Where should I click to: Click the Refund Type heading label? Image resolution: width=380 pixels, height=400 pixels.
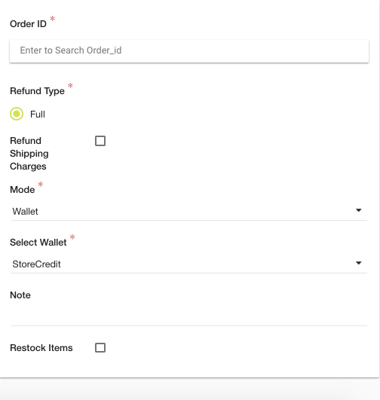pos(37,91)
